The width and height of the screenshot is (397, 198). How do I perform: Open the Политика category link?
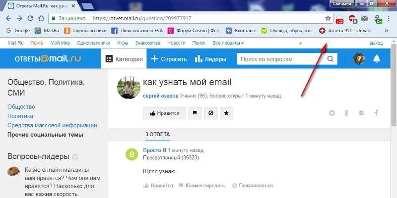click(20, 116)
